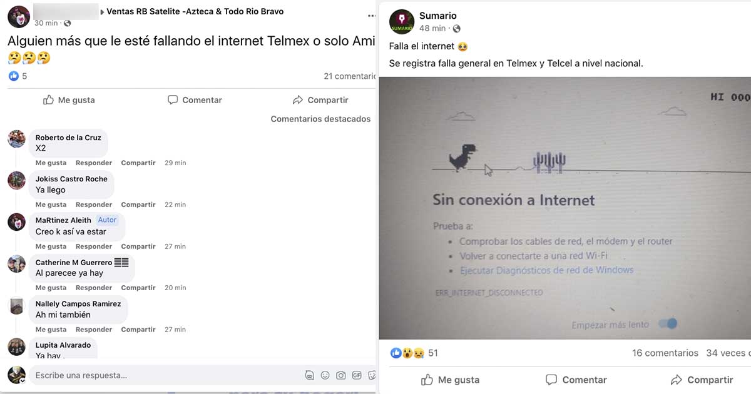Viewport: 751px width, 394px height.
Task: Click Ejecutar Diagnósticos de red de Windows
Action: pyautogui.click(x=546, y=270)
